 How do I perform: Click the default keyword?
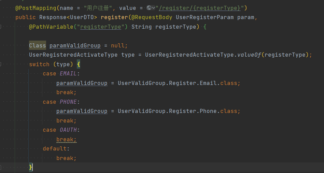coord(55,149)
